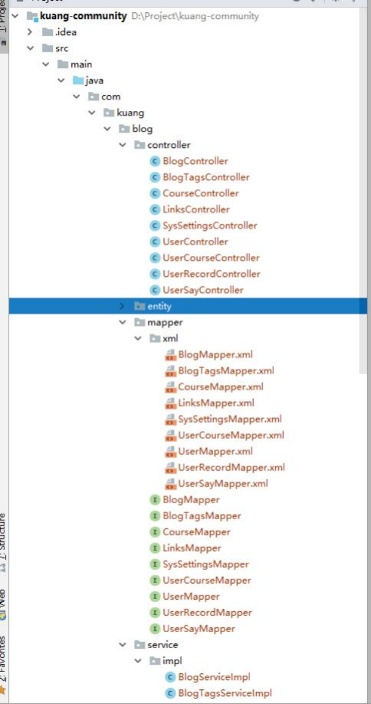Collapse the main folder
Image resolution: width=371 pixels, height=704 pixels.
[x=45, y=64]
